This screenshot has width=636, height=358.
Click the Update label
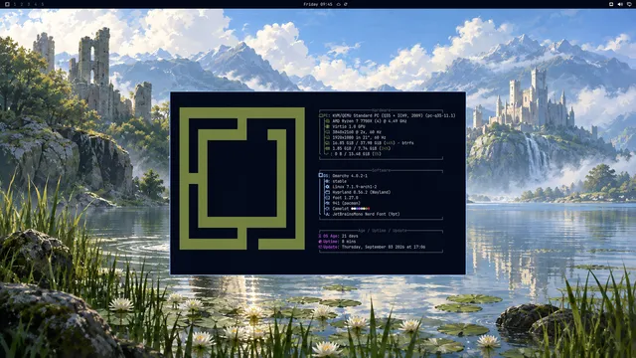331,247
